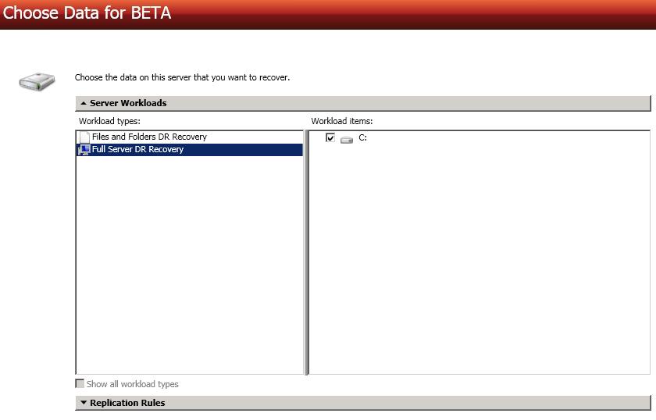Toggle the Show all workload types checkbox
Screen dimensions: 656x420
click(x=80, y=384)
